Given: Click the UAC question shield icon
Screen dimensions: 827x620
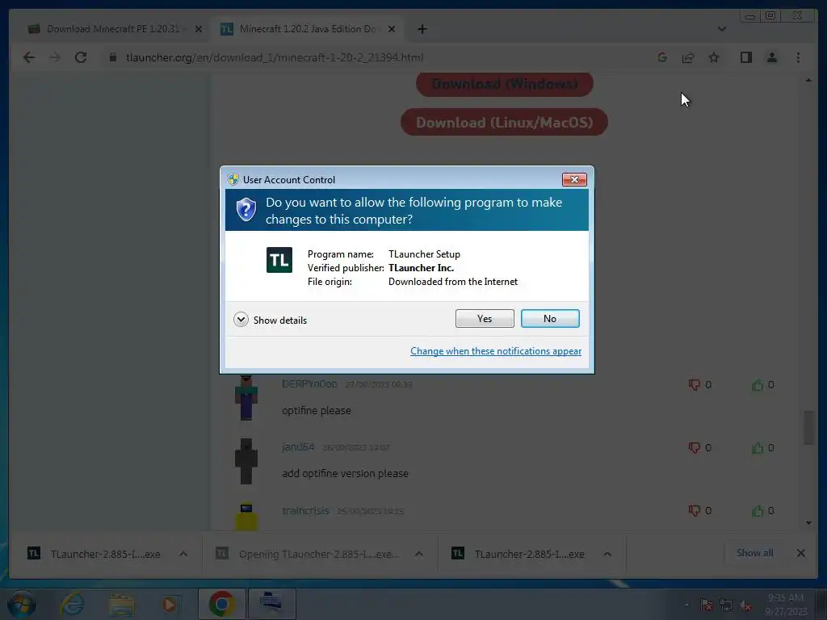Looking at the screenshot, I should (246, 210).
